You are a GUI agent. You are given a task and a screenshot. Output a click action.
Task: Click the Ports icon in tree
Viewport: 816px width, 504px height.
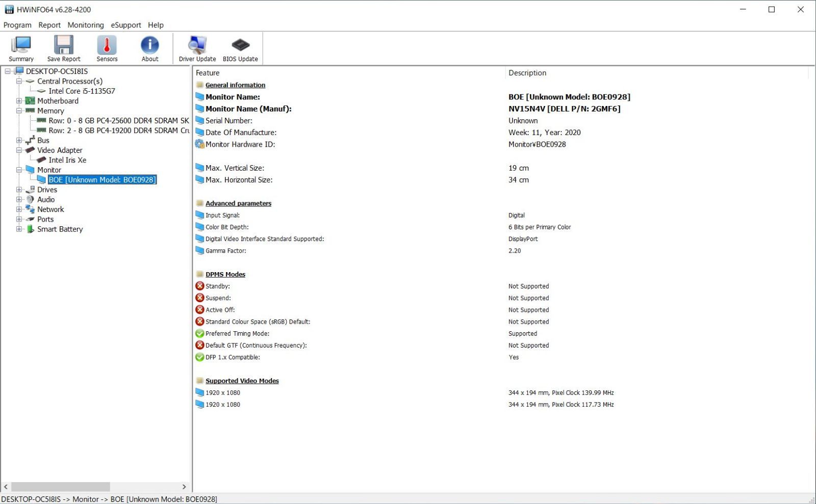pyautogui.click(x=30, y=219)
